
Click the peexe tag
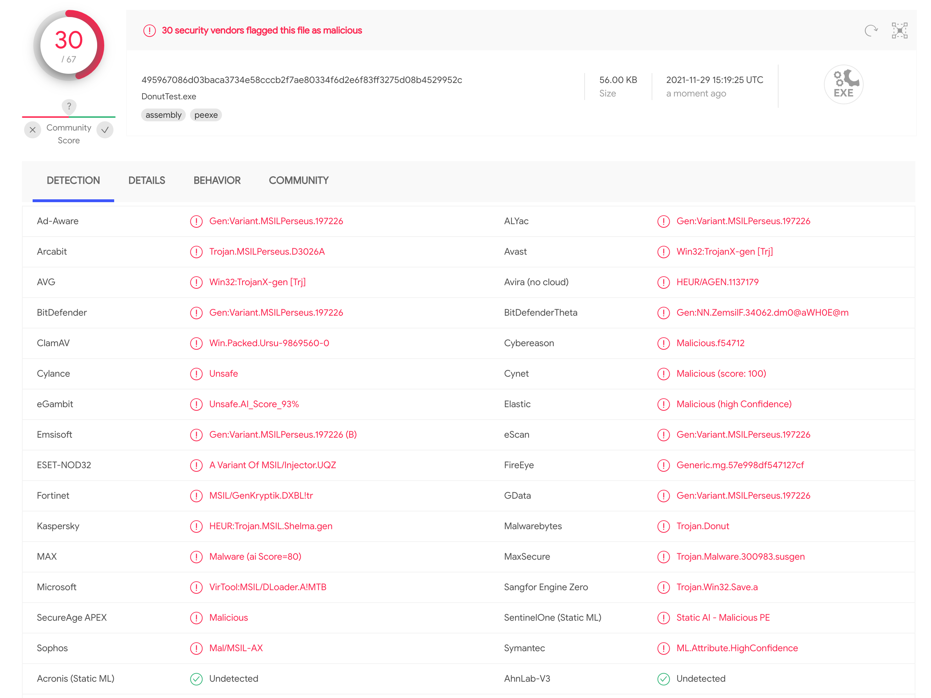point(206,115)
